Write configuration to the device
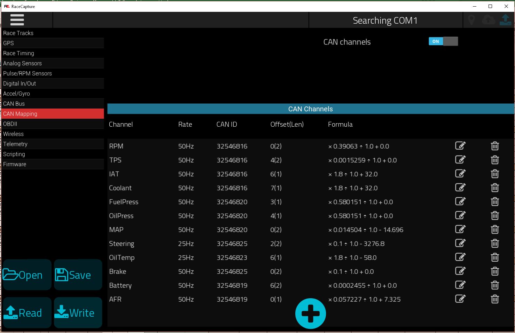The image size is (515, 333). tap(78, 313)
